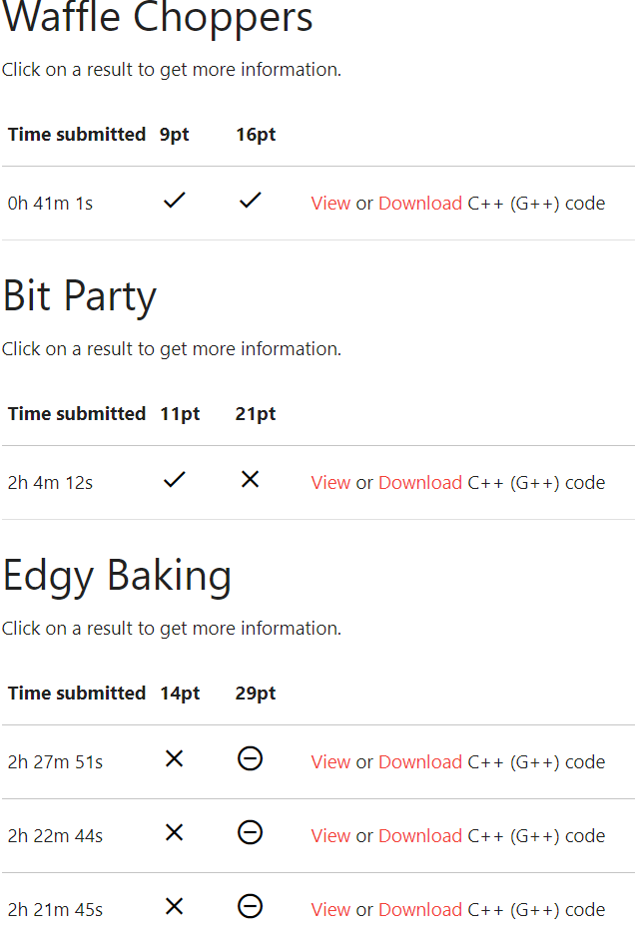
Task: Click the 21pt cross result in Bit Party
Action: point(250,479)
